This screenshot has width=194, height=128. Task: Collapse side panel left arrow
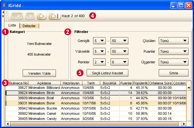(x=3, y=12)
